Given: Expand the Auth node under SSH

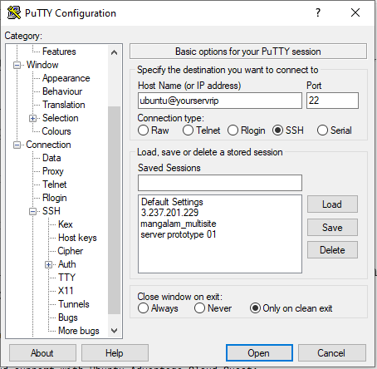Looking at the screenshot, I should coord(48,265).
